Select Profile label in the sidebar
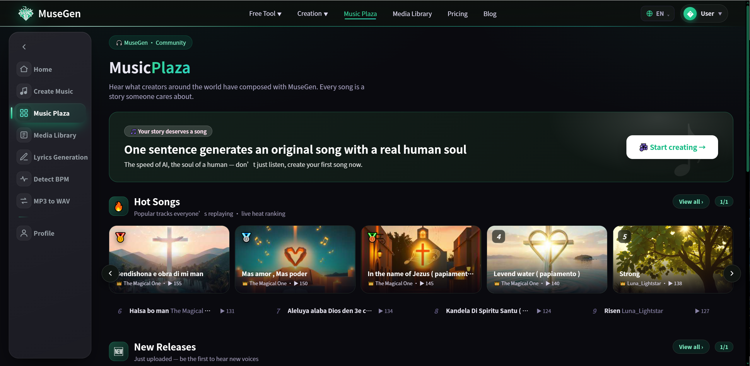 click(x=44, y=233)
